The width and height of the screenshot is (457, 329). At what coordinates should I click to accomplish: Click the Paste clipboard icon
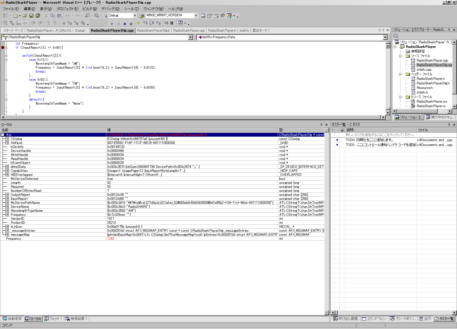59,16
